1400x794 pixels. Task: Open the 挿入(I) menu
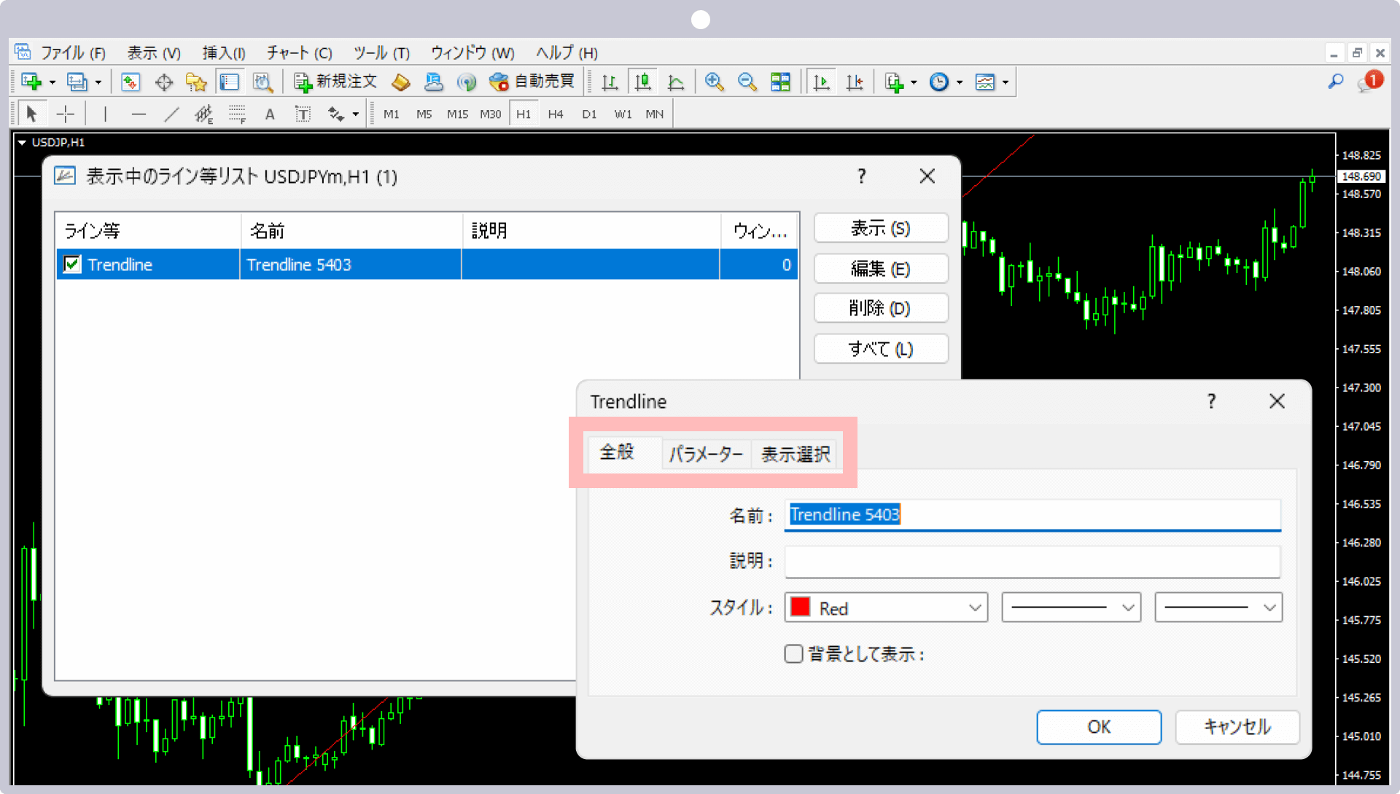pyautogui.click(x=224, y=53)
